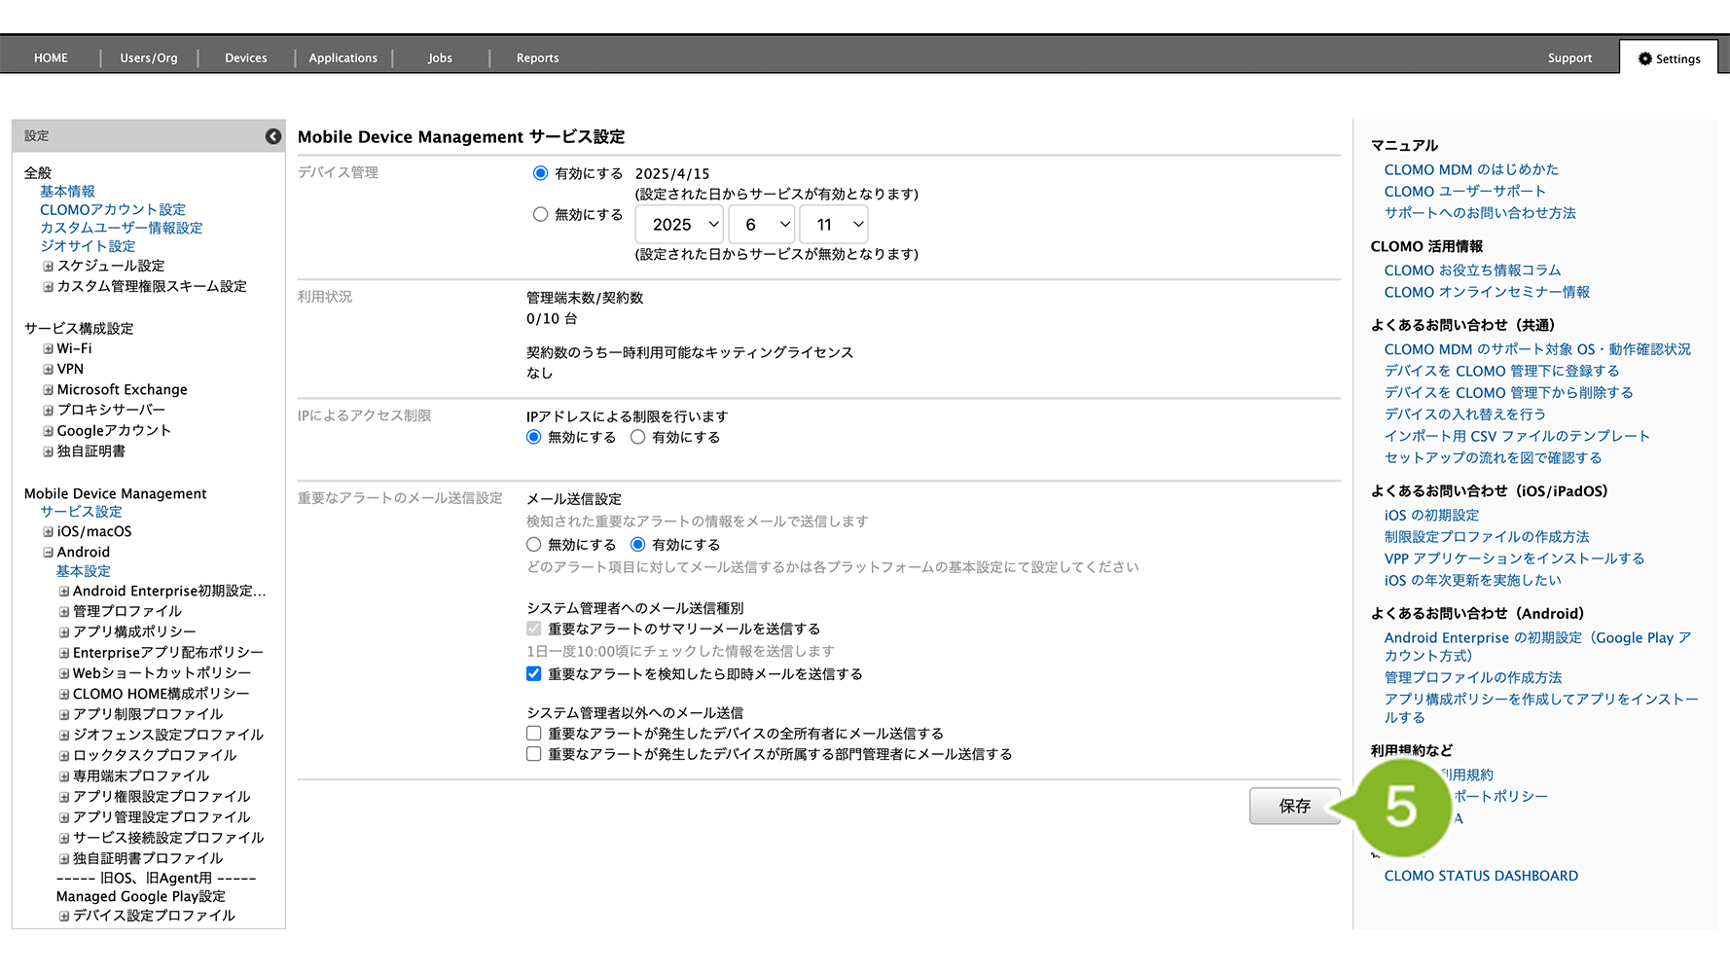This screenshot has width=1730, height=973.
Task: Uncheck 重要なアラートを検知したら即時メール checkbox
Action: tap(533, 673)
